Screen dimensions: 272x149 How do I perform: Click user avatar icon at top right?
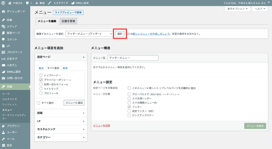tap(269, 3)
